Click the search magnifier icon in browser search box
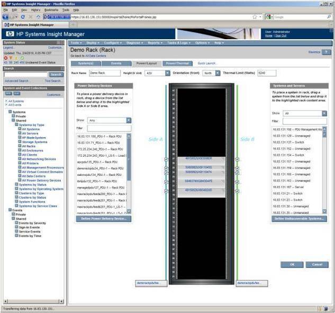The image size is (335, 313). (x=329, y=16)
